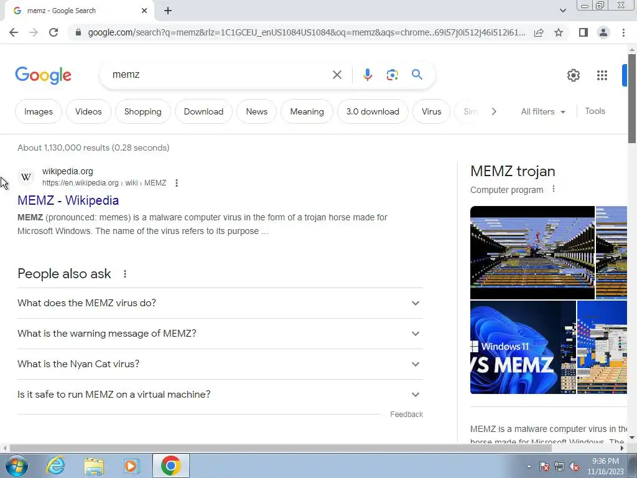637x478 pixels.
Task: Open a new browser tab
Action: (x=168, y=11)
